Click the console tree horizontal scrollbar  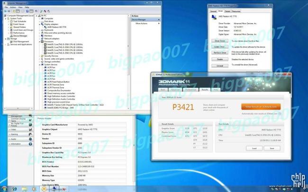coord(18,108)
